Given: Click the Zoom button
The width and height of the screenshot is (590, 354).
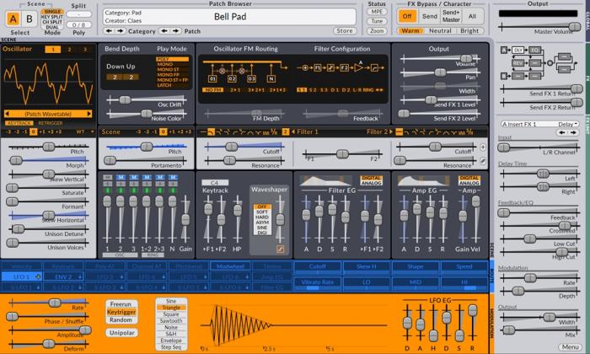Looking at the screenshot, I should (377, 31).
